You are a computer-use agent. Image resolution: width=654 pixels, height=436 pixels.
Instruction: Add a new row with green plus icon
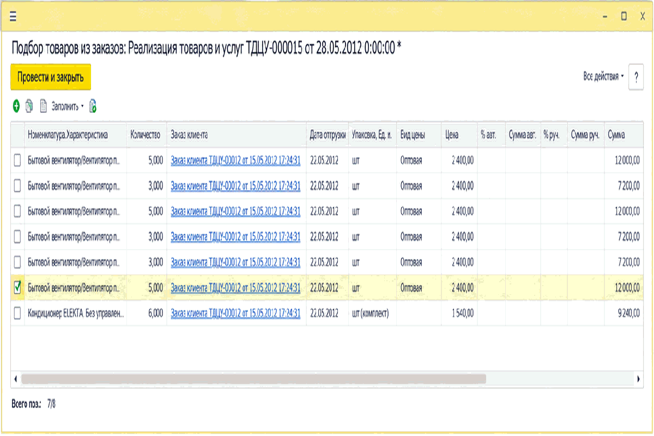(x=16, y=106)
